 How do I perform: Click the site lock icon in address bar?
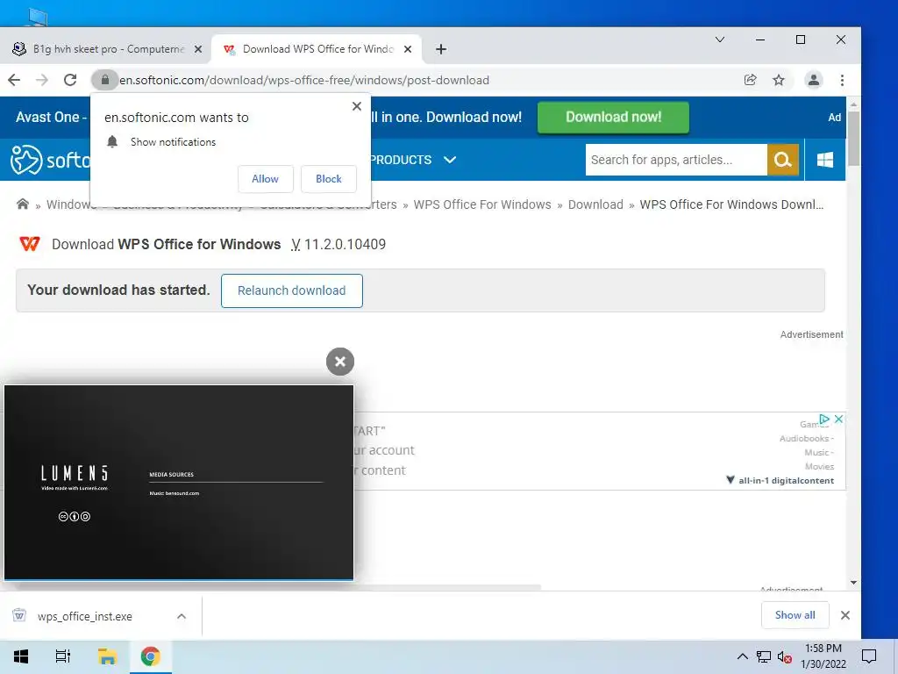tap(105, 80)
